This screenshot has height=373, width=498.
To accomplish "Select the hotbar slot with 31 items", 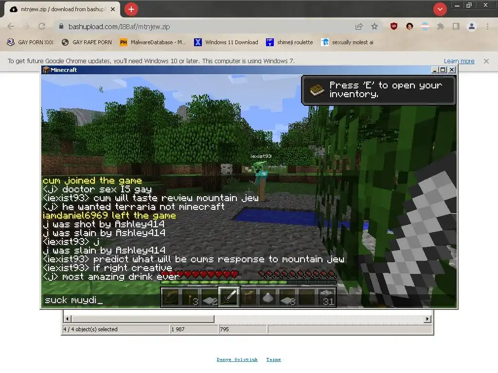I will 326,297.
